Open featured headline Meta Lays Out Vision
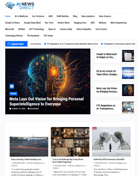The image size is (138, 176). click(x=47, y=101)
